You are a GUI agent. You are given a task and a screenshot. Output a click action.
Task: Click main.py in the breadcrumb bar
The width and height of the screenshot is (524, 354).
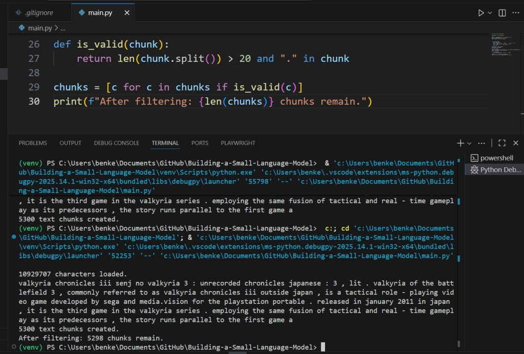coord(39,28)
